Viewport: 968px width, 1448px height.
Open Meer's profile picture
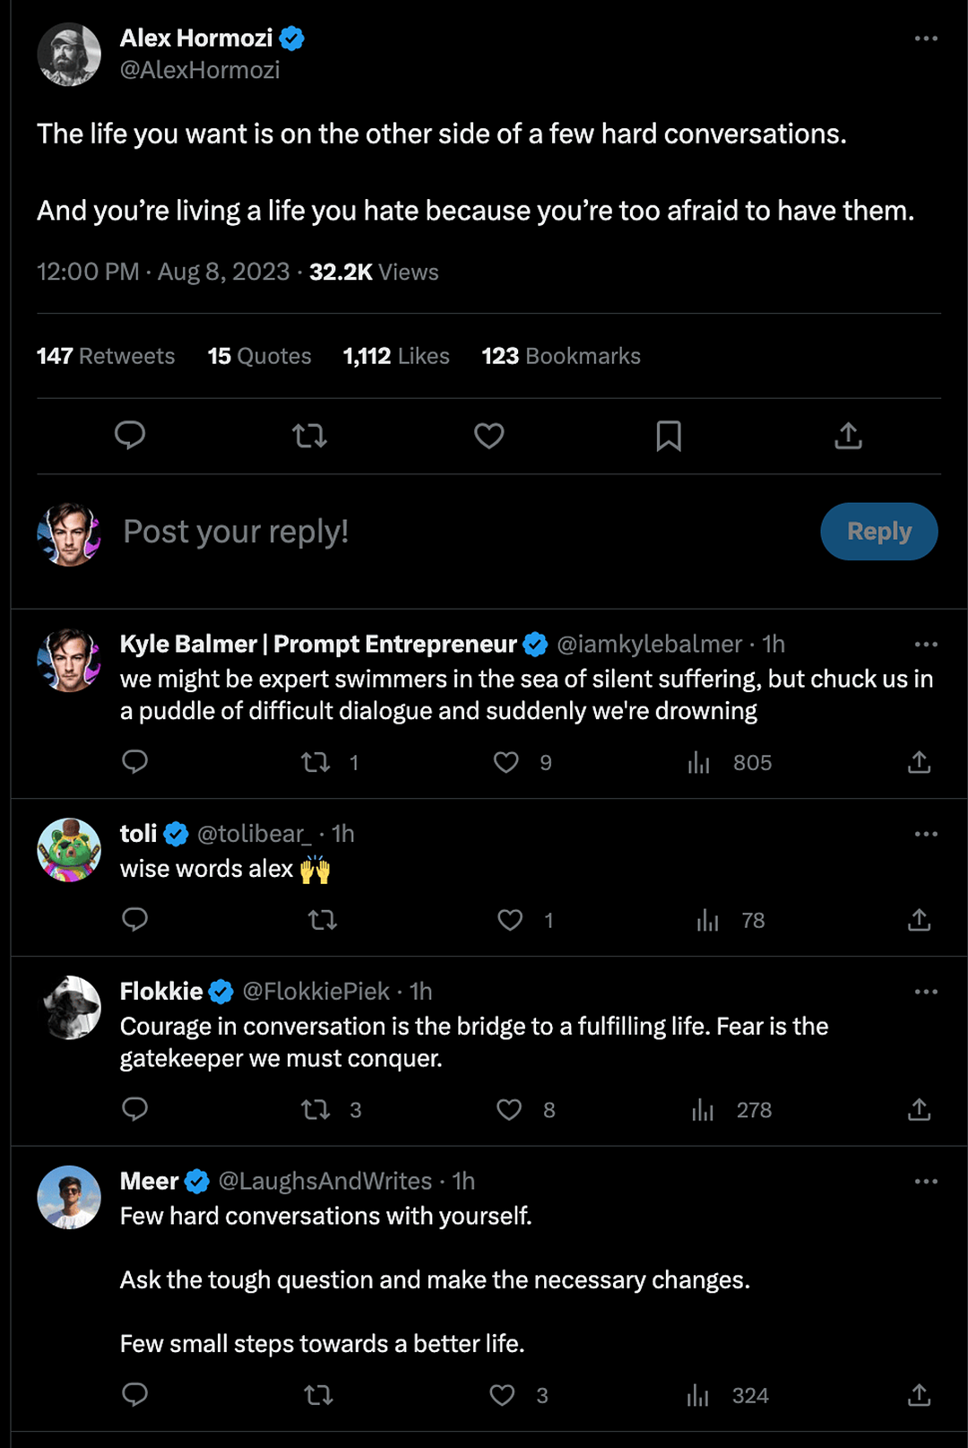point(69,1197)
